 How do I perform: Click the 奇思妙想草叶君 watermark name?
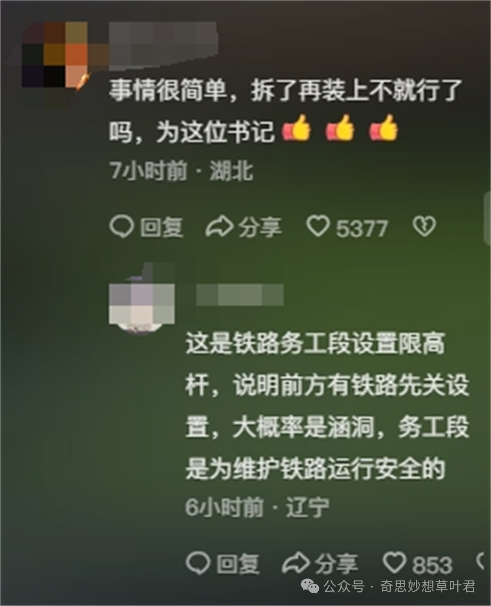tap(428, 586)
